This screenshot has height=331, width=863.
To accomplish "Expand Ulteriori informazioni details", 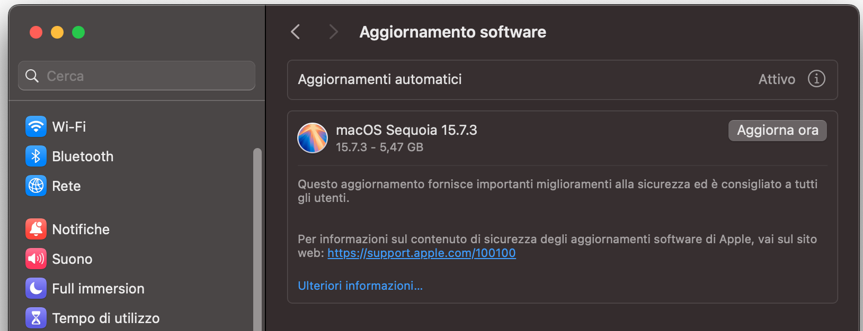I will click(360, 286).
